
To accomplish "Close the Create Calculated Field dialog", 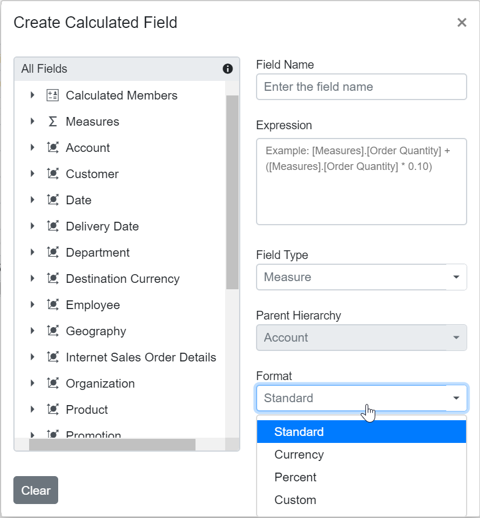I will tap(462, 23).
